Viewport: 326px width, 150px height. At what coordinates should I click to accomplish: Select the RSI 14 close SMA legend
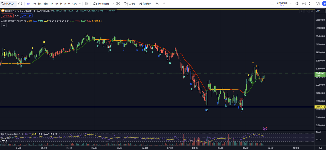12,134
